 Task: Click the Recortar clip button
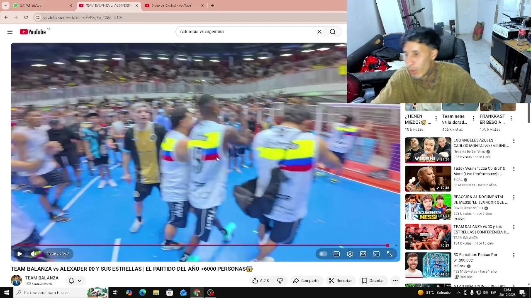tap(340, 281)
